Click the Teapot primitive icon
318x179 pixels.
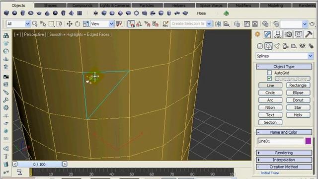39,13
